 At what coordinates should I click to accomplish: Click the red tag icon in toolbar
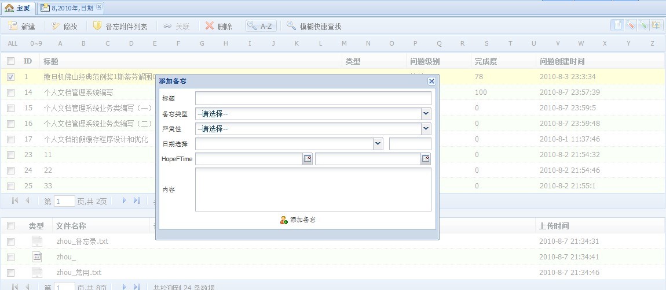tap(630, 25)
